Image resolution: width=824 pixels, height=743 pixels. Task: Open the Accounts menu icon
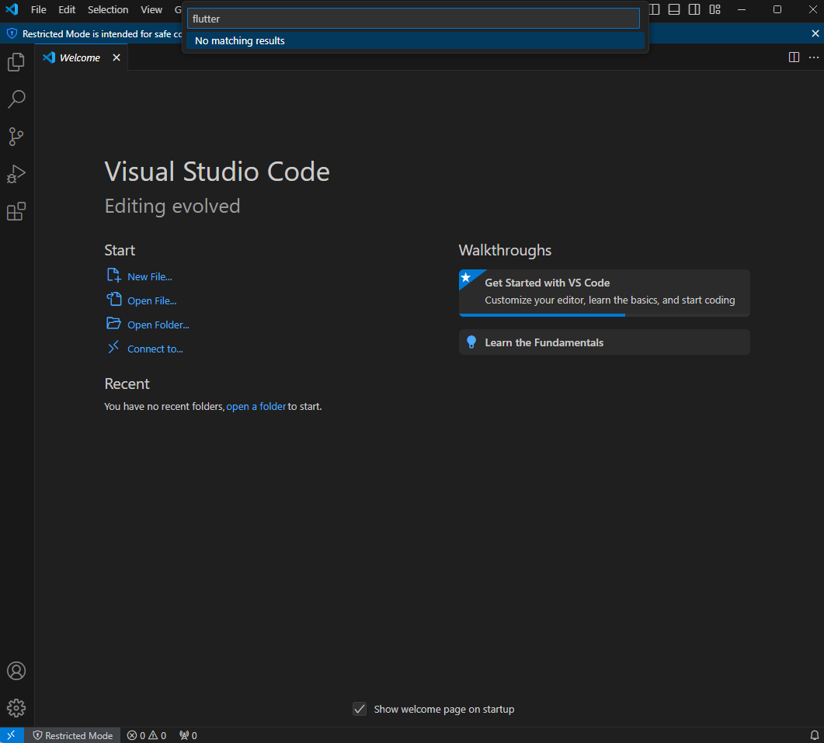coord(16,671)
